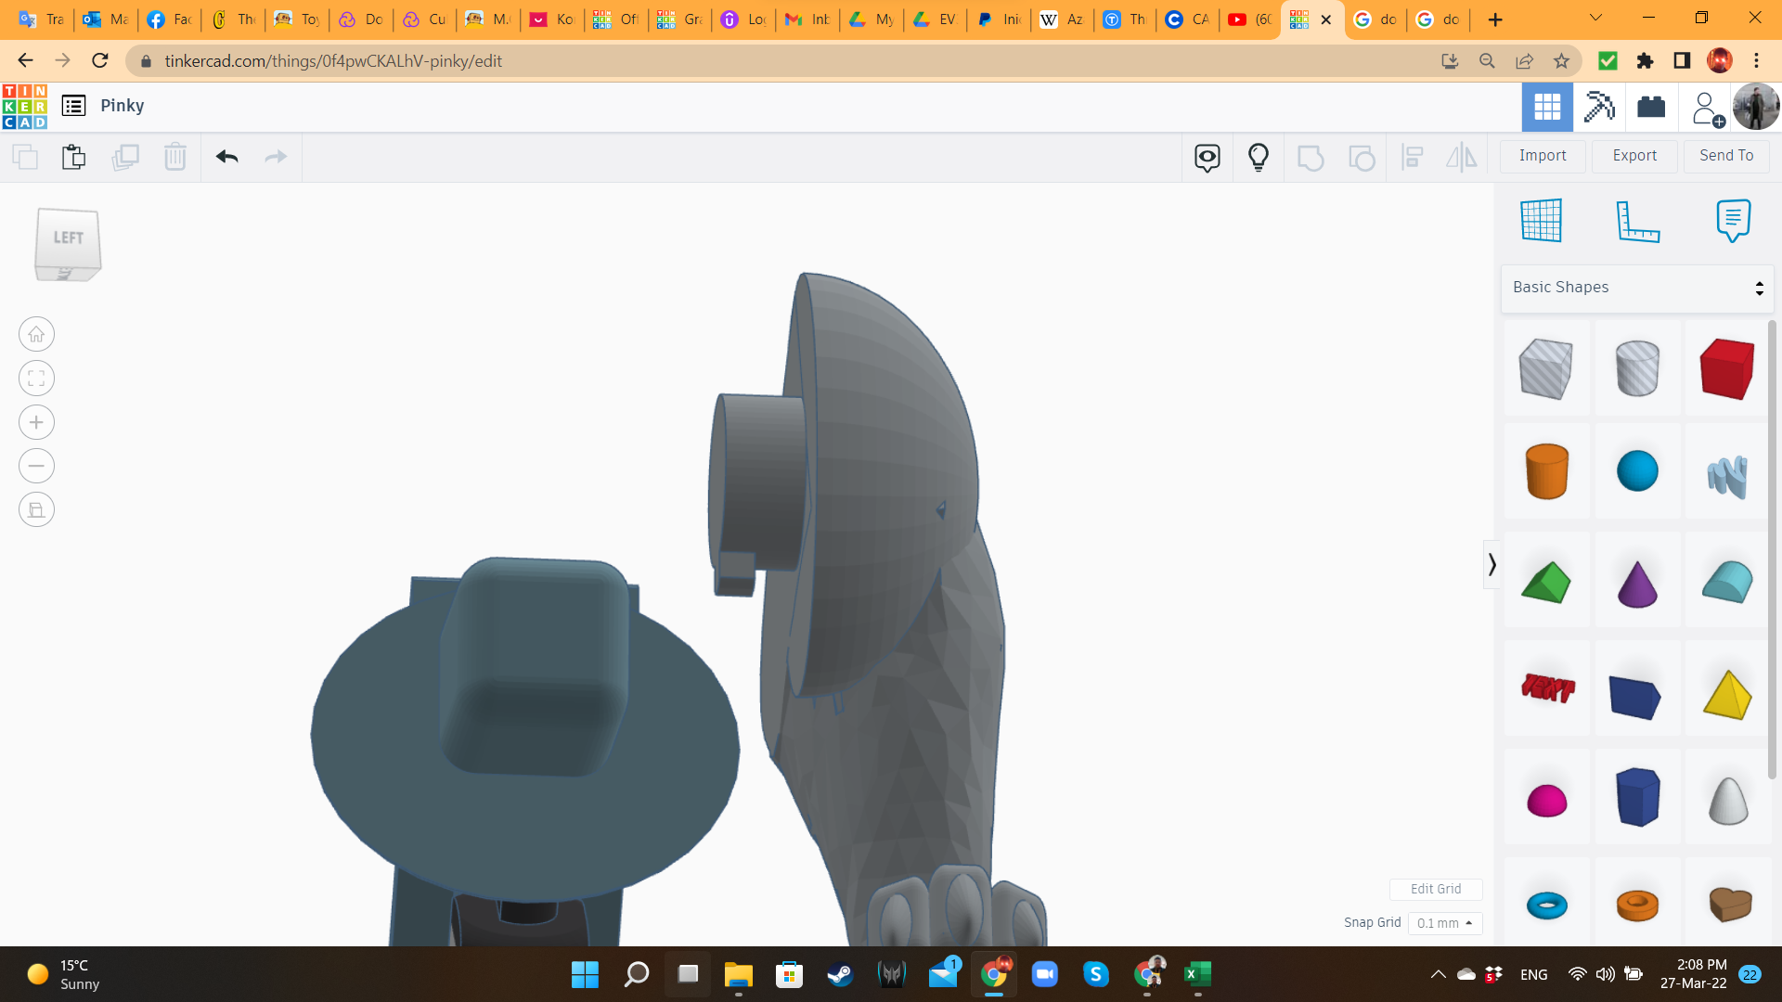Click the Undo arrow
Screen dimensions: 1782x1002
point(226,157)
